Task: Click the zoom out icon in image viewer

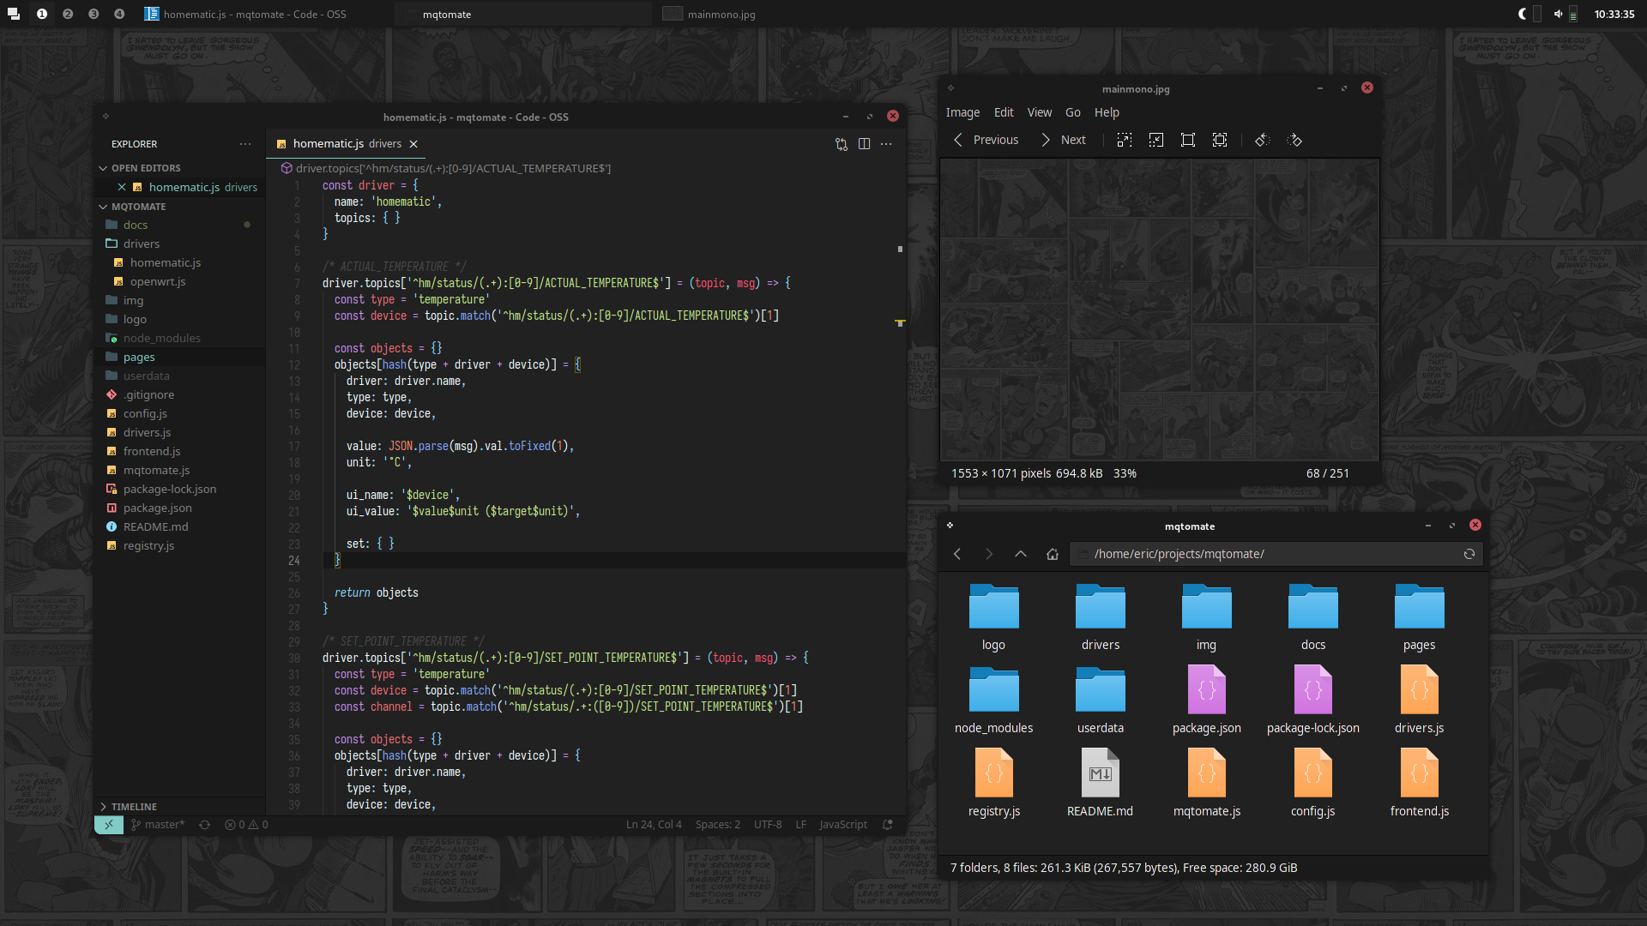Action: pyautogui.click(x=1156, y=140)
